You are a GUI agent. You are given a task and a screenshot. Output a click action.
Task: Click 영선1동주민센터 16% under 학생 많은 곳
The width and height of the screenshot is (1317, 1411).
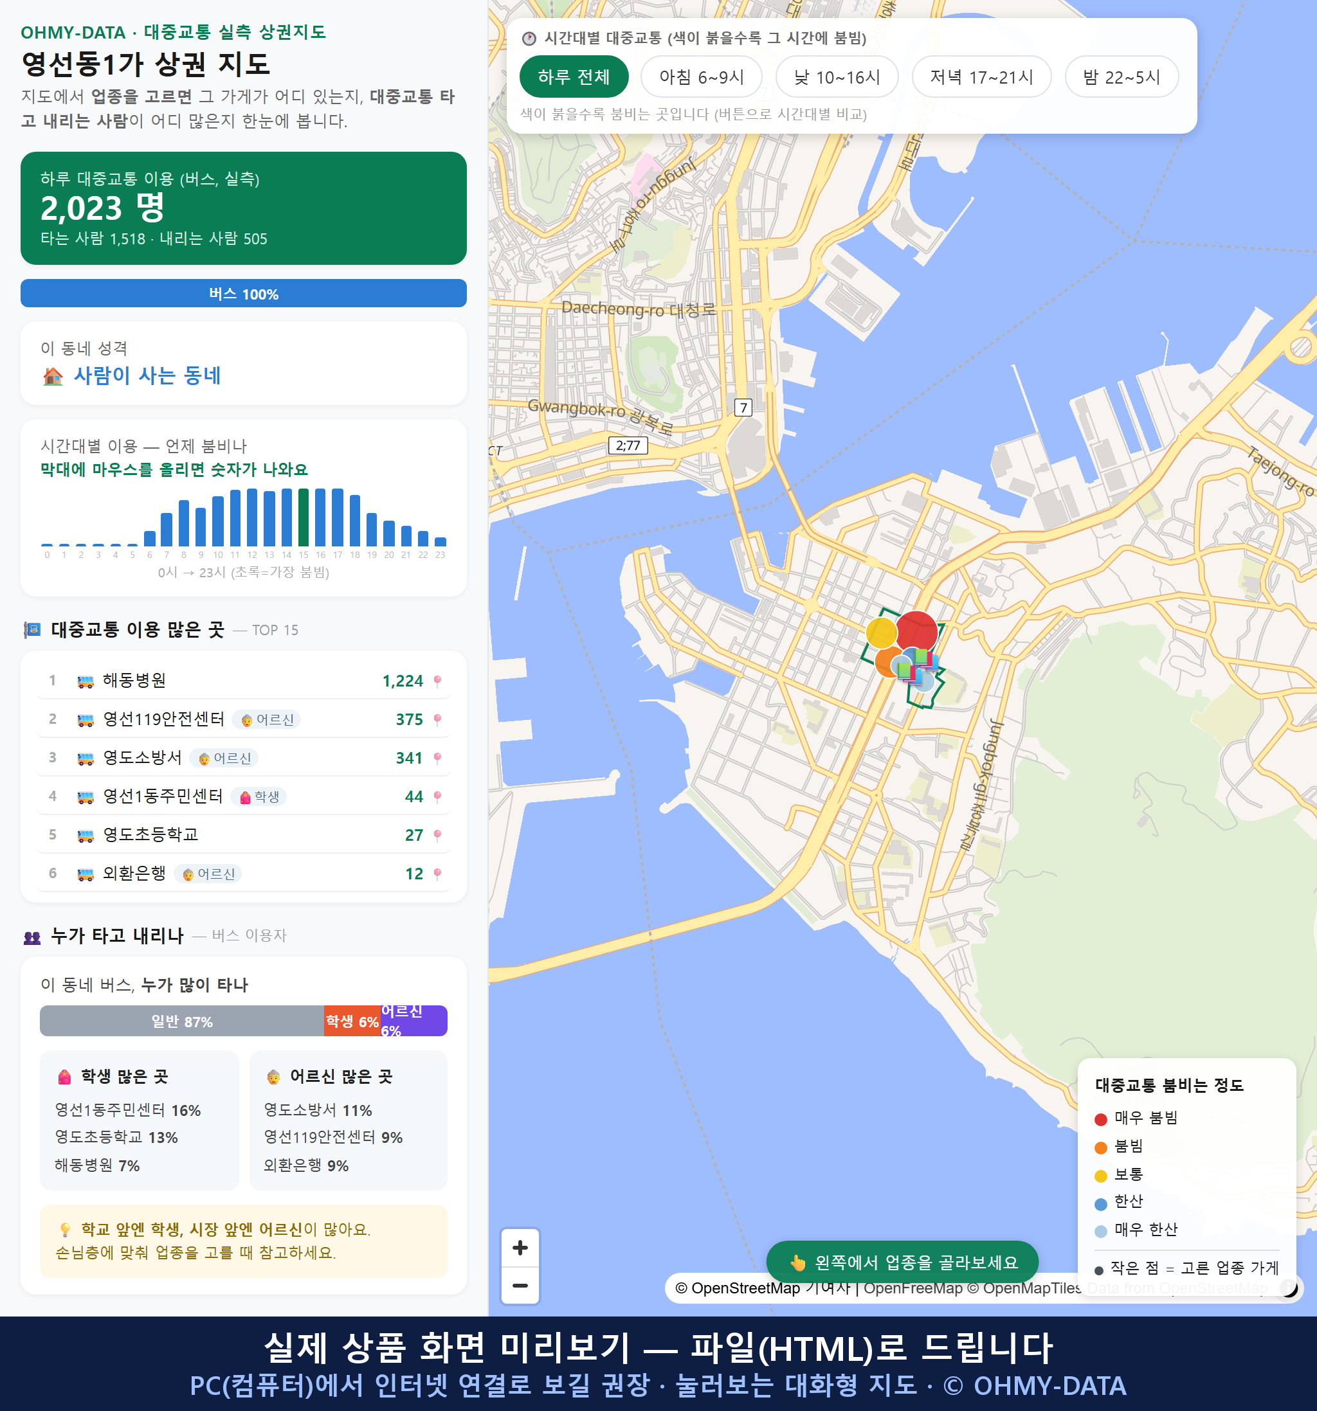tap(128, 1110)
